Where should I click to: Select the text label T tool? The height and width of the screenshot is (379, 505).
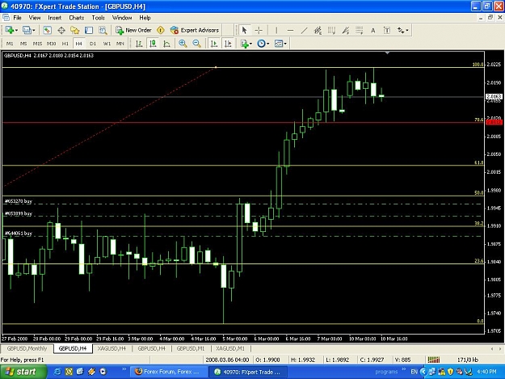coord(387,30)
